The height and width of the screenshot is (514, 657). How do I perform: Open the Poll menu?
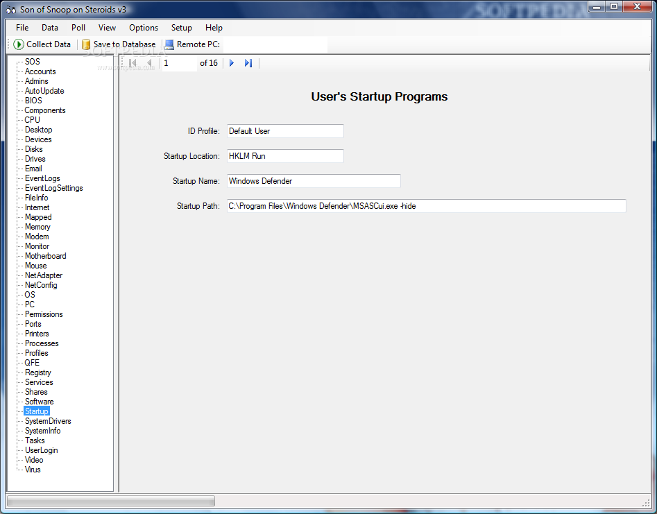point(78,28)
